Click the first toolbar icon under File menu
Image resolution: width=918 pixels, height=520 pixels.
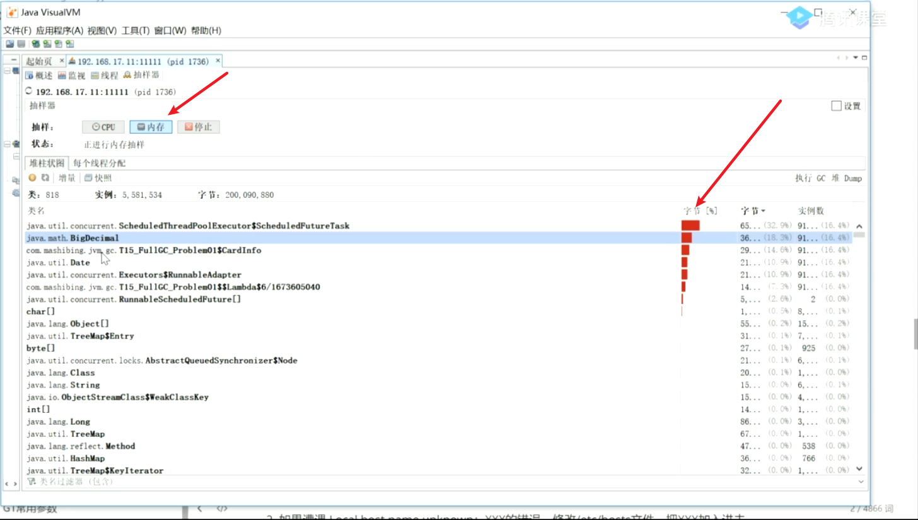[x=9, y=43]
